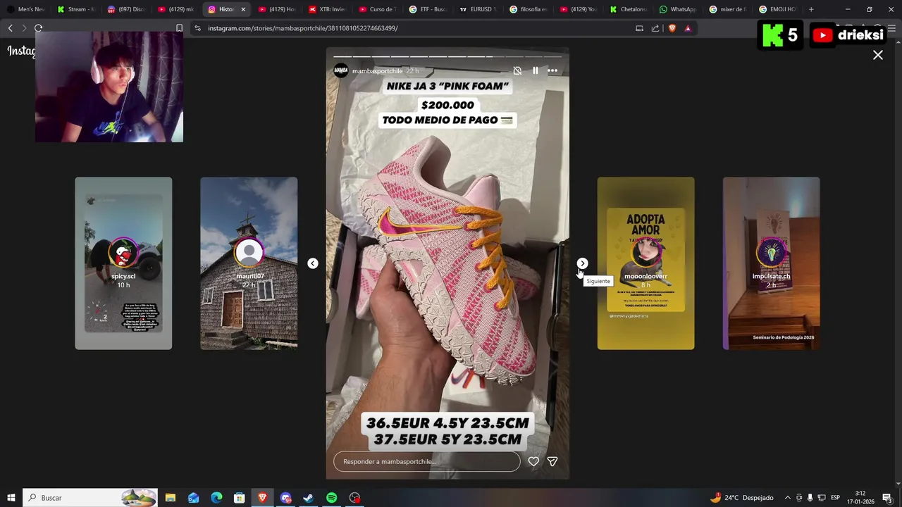This screenshot has width=902, height=507.
Task: Open File Explorer from the taskbar
Action: click(x=171, y=498)
